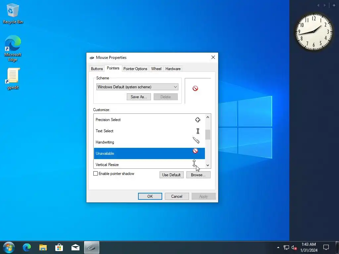The width and height of the screenshot is (339, 254).
Task: Click the cursor preview image box
Action: pyautogui.click(x=198, y=91)
